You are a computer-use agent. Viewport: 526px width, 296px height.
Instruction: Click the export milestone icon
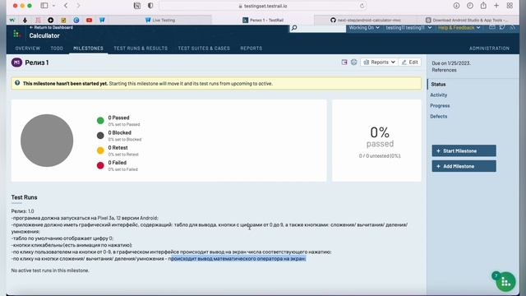coord(344,62)
